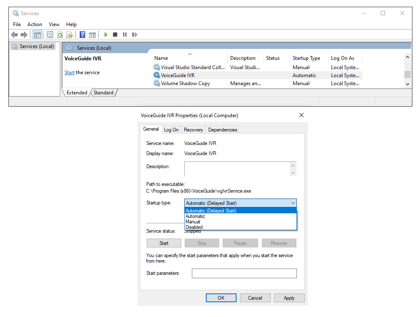Viewport: 420px width, 317px height.
Task: Maximize the Services window
Action: coord(383,13)
